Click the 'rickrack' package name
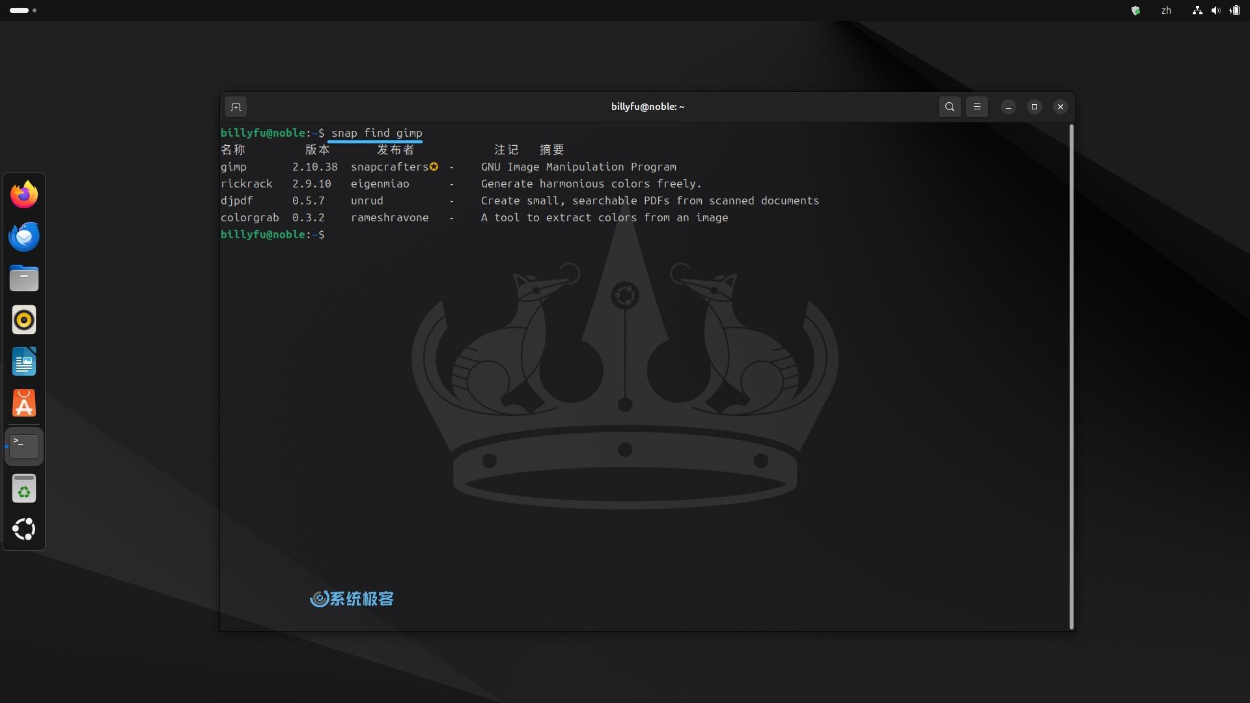 point(246,184)
